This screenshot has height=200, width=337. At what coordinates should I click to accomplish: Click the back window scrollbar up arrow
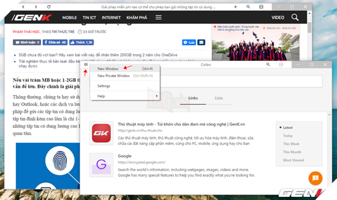click(x=310, y=13)
